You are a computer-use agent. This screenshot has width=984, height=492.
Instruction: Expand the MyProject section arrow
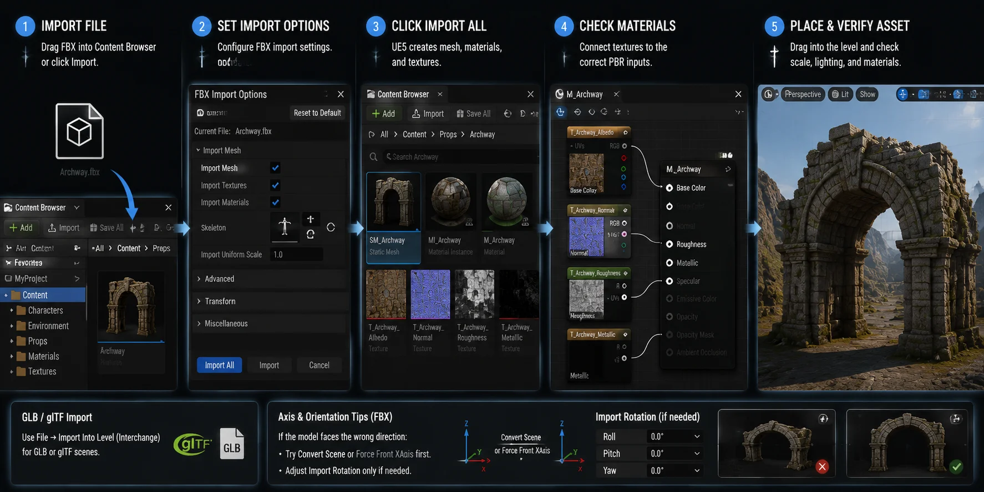tap(77, 278)
